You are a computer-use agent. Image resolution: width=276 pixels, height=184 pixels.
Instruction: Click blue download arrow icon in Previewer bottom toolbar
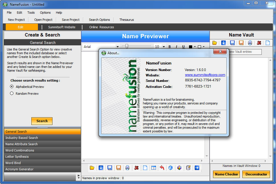pos(101,168)
